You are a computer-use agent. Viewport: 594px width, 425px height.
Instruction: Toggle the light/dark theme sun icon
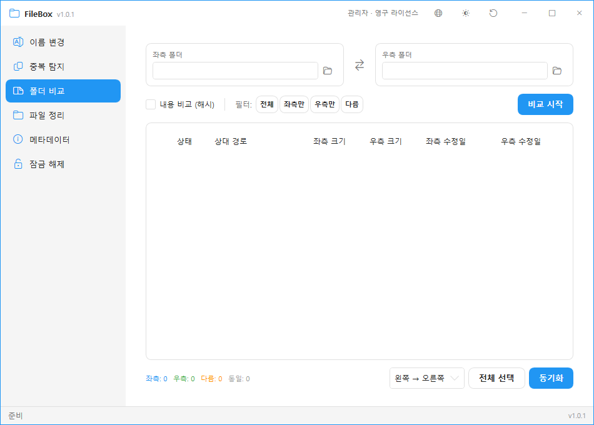[x=466, y=13]
